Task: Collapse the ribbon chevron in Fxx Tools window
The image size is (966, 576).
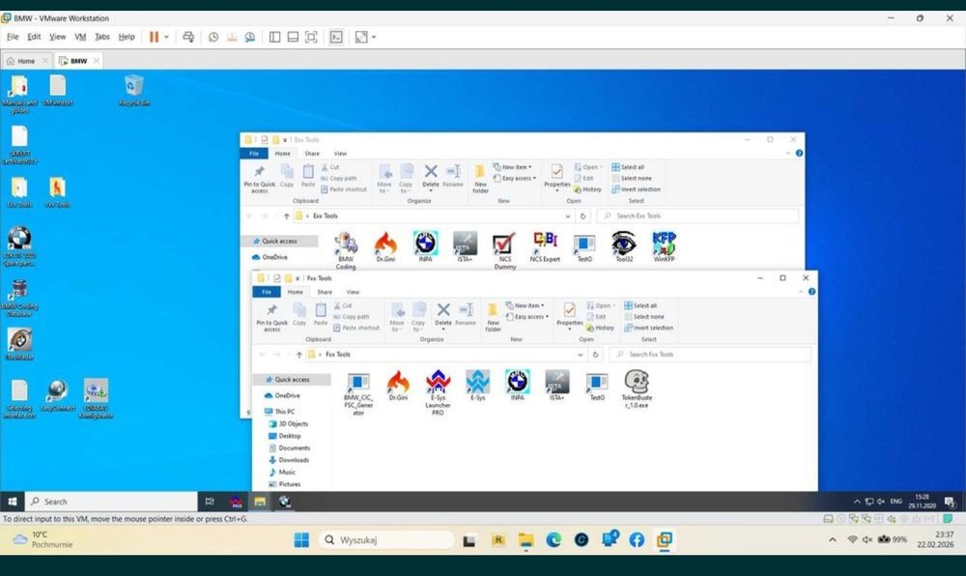Action: pos(800,292)
